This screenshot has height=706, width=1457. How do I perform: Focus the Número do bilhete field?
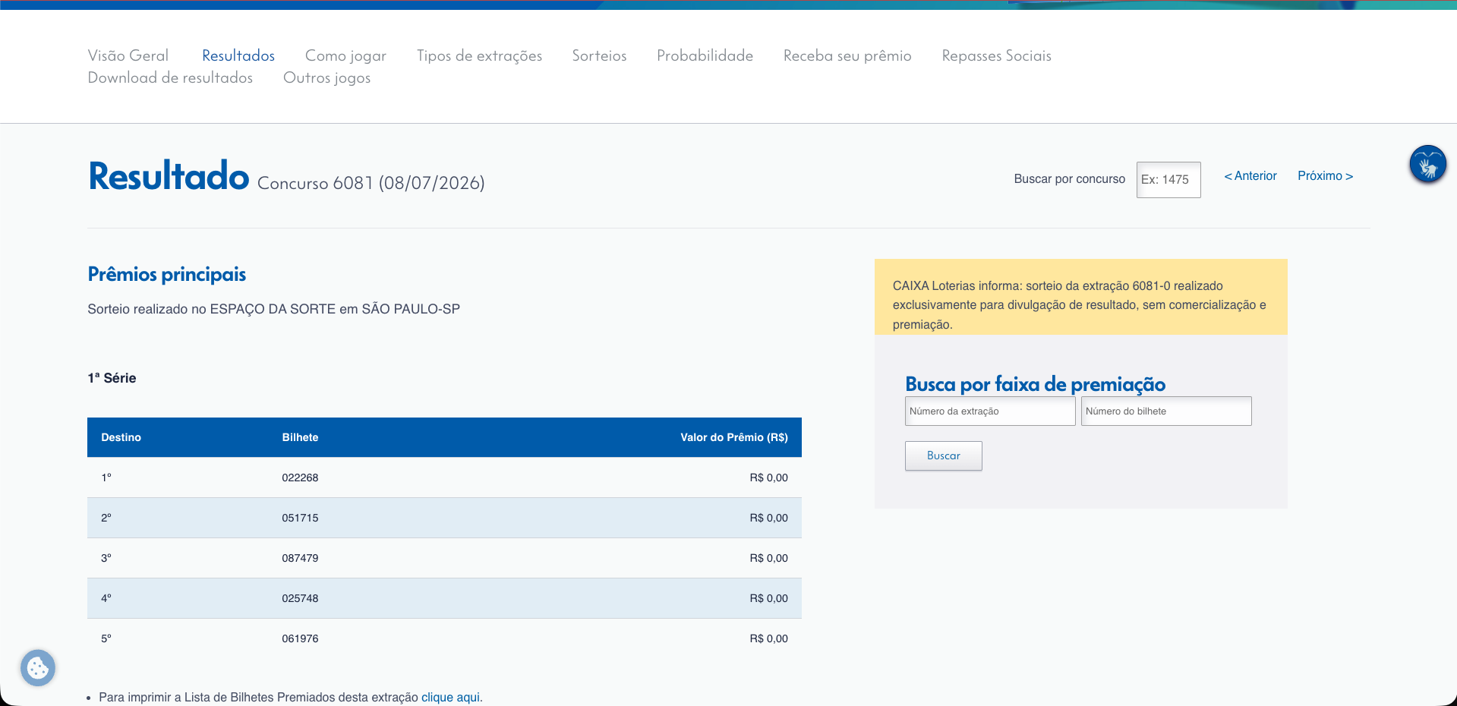click(x=1166, y=411)
